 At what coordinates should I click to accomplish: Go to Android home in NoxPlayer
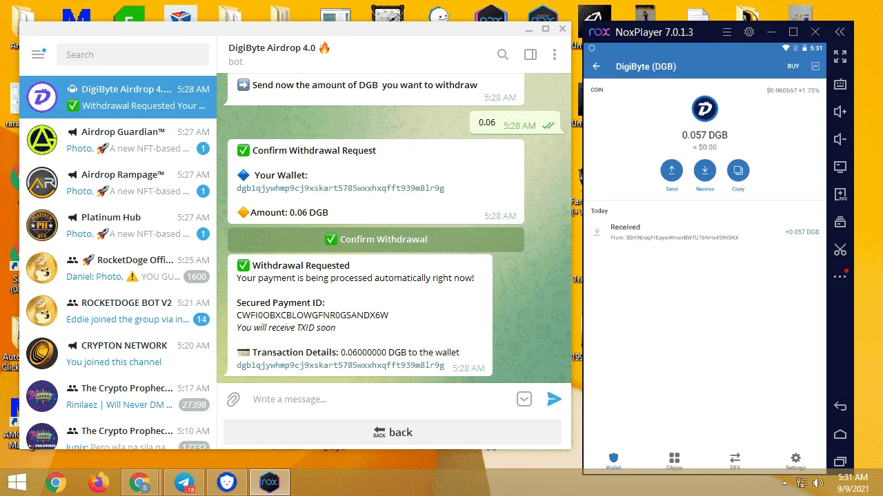tap(840, 434)
